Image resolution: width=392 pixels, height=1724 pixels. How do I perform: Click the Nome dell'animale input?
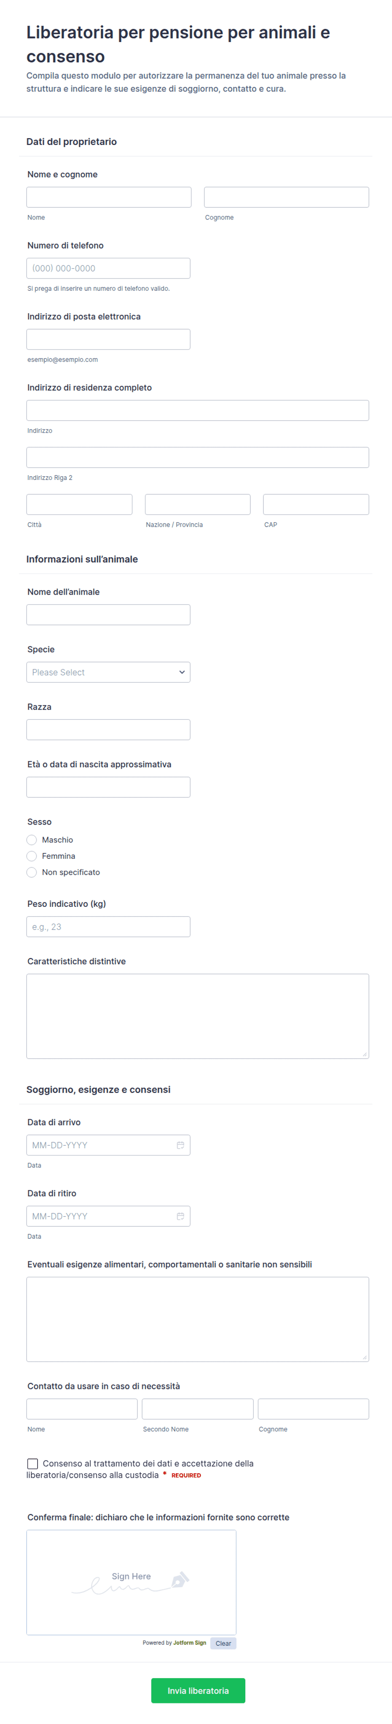108,615
